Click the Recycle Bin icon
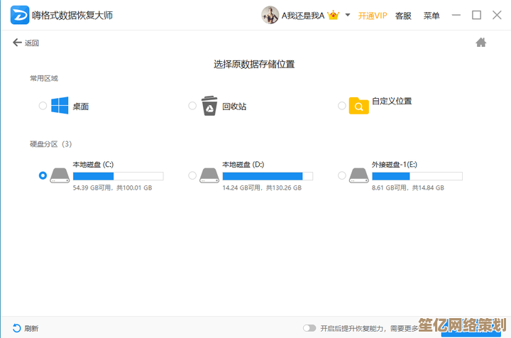The height and width of the screenshot is (338, 511). pos(209,106)
